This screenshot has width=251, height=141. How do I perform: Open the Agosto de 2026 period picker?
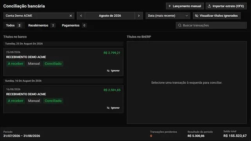coord(110,16)
